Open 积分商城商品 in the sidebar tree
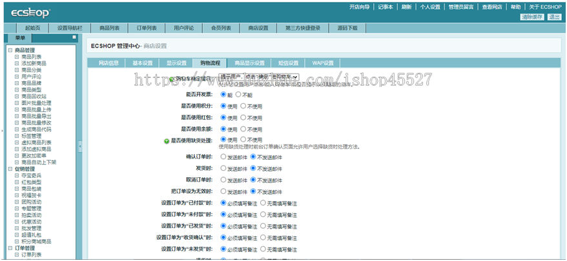The width and height of the screenshot is (567, 261). (x=36, y=242)
